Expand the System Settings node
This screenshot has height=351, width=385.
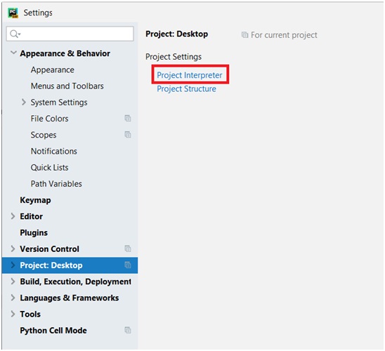(24, 102)
